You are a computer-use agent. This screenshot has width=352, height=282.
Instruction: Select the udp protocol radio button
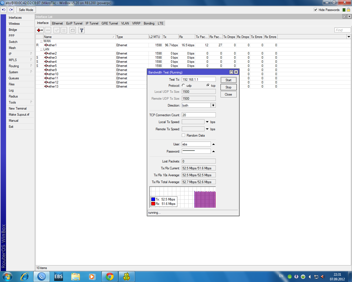point(183,85)
